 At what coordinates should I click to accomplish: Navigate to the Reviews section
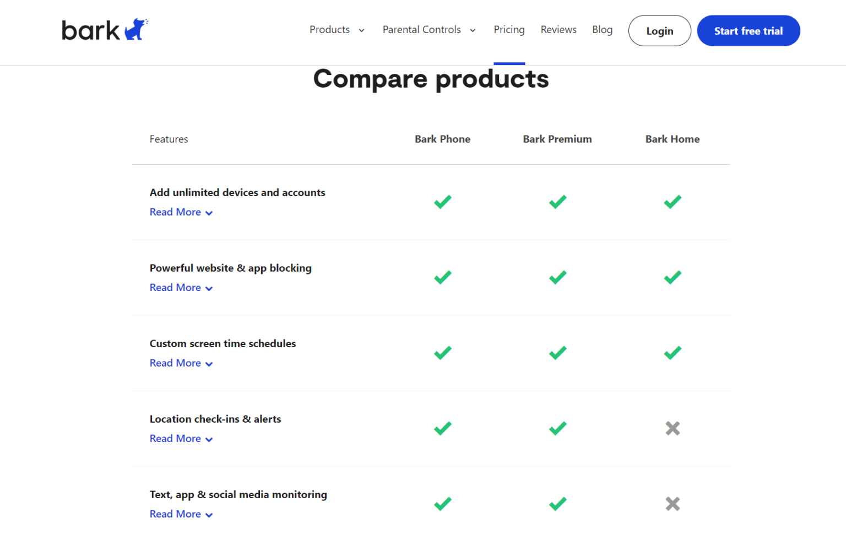(x=558, y=30)
